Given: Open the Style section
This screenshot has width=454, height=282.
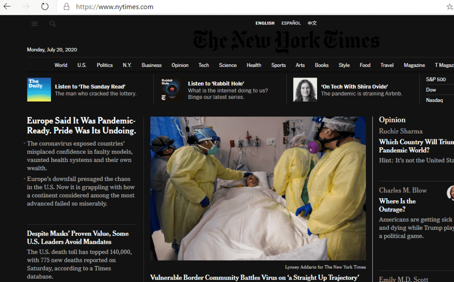Looking at the screenshot, I should point(344,65).
